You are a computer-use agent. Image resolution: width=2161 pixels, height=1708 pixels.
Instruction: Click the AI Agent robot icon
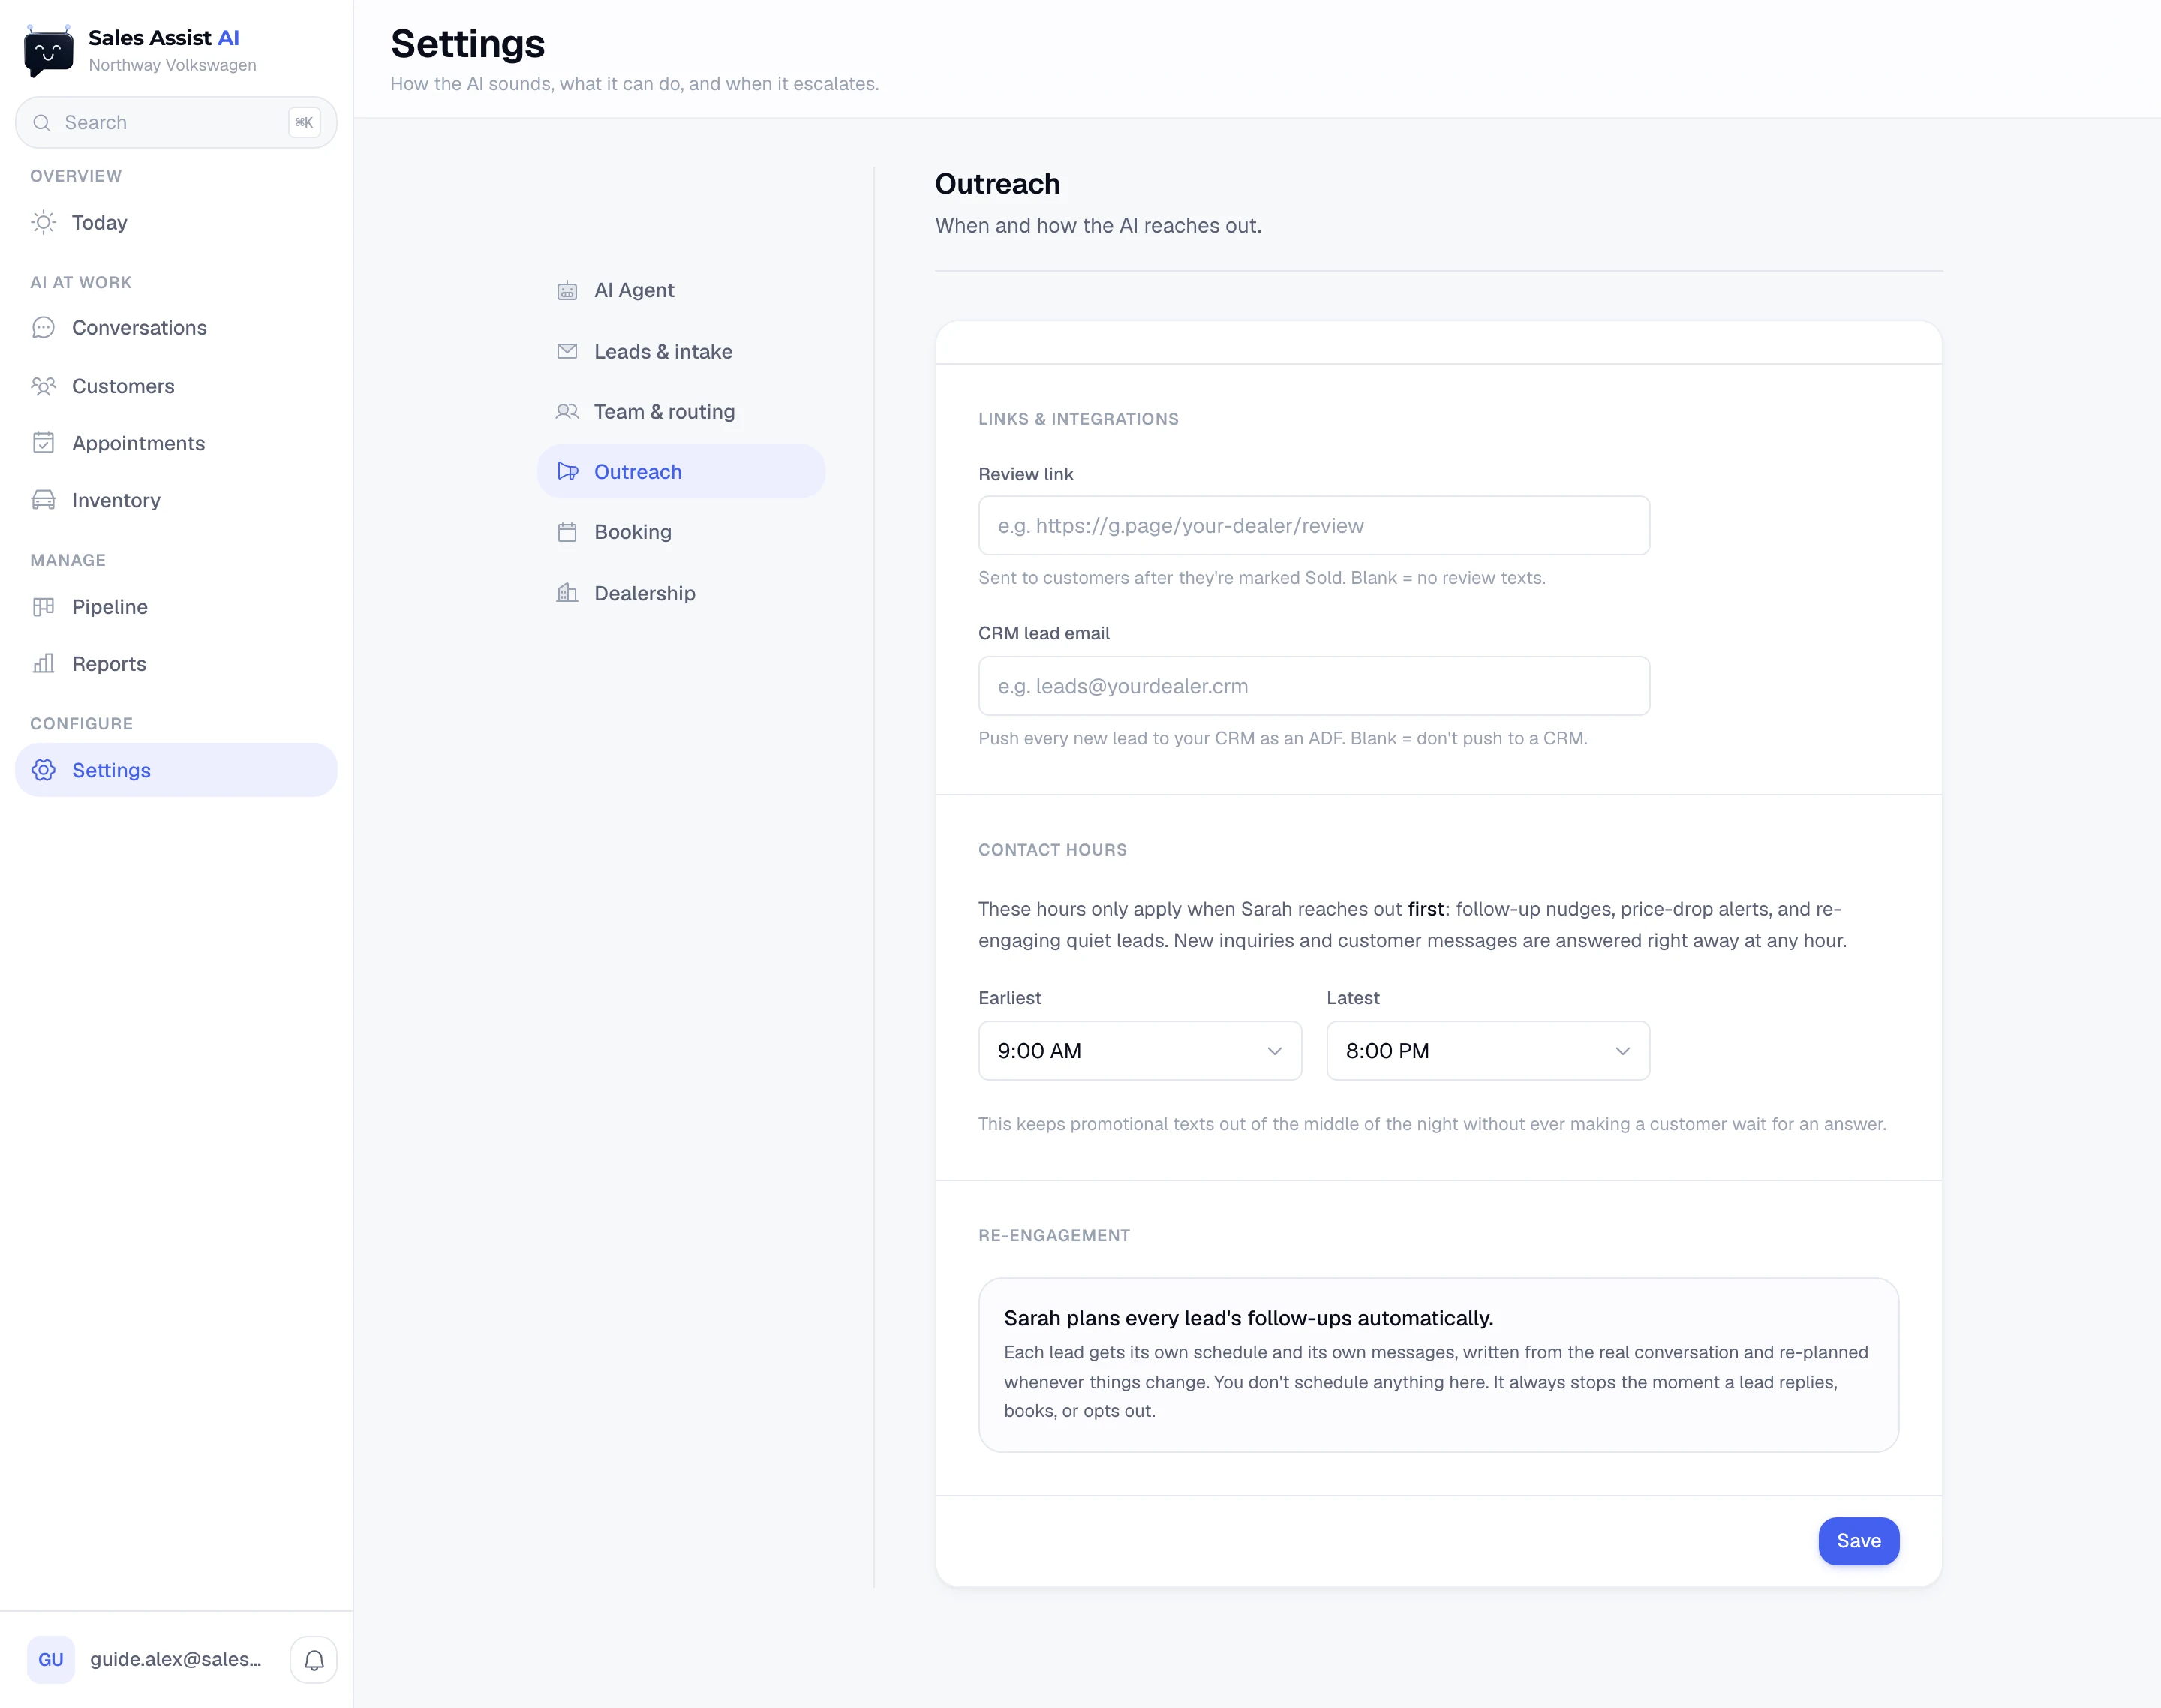tap(567, 291)
